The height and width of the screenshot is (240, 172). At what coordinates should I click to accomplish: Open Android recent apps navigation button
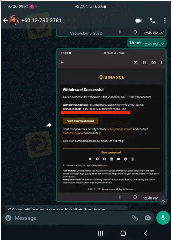(100, 233)
